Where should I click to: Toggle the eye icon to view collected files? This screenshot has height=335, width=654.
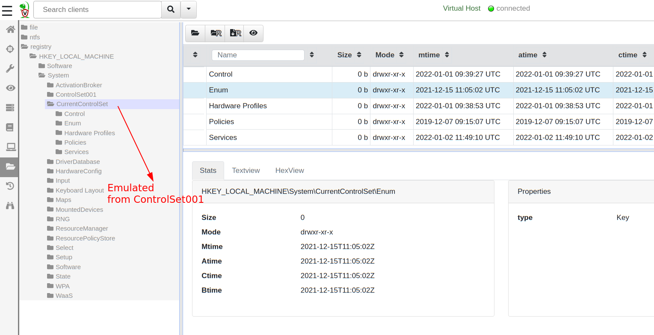pos(253,33)
